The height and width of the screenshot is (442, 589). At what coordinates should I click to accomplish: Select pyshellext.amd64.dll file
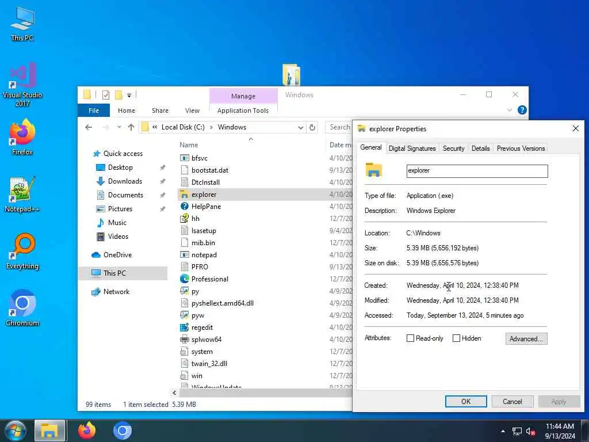pos(223,303)
